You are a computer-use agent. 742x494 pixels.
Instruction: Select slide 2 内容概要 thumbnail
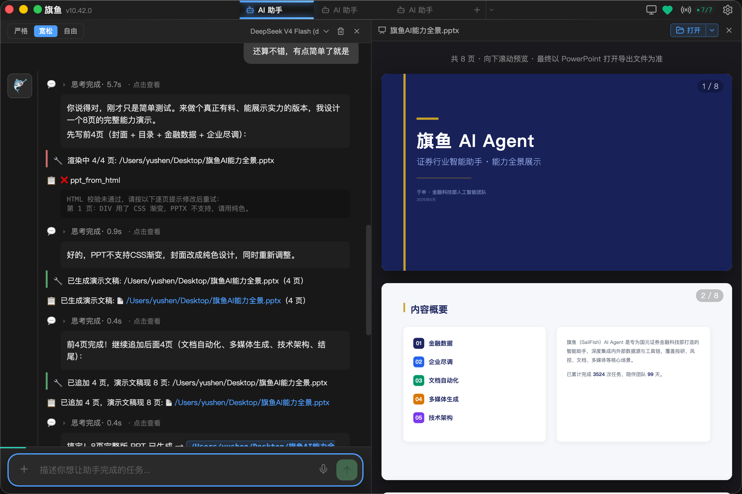tap(556, 381)
